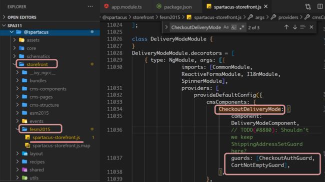Click the Angular icon on app.module.ts tab
This screenshot has height=182, width=325.
tap(106, 6)
